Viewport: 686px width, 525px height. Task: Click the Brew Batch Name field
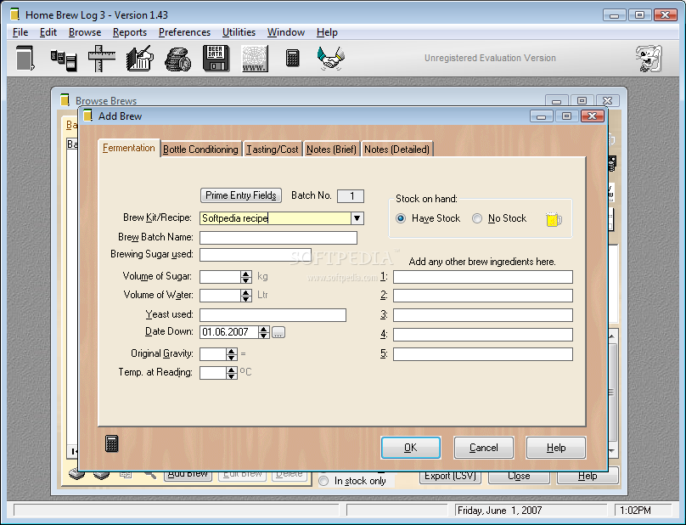pyautogui.click(x=278, y=238)
